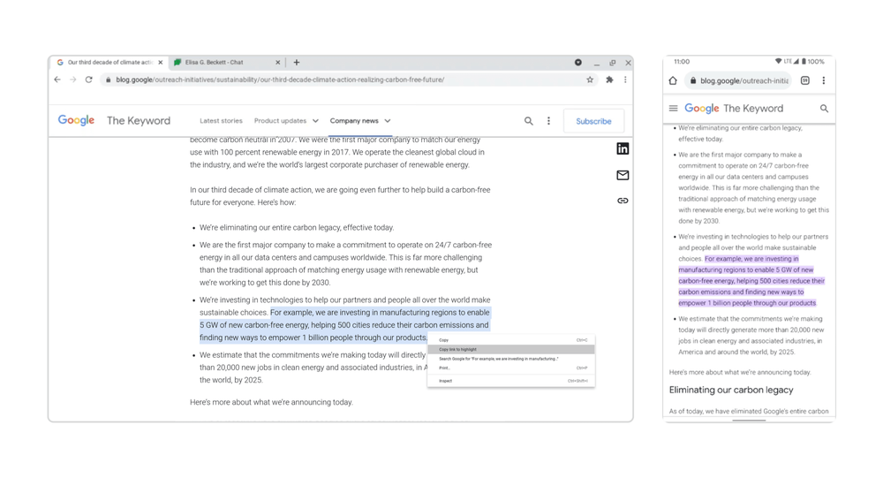This screenshot has width=883, height=478.
Task: Share article via LinkedIn icon
Action: click(623, 149)
